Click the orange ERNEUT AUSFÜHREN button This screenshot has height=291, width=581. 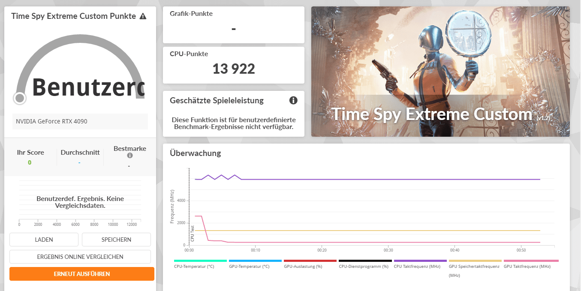[82, 274]
